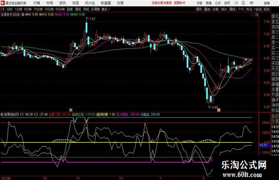The width and height of the screenshot is (279, 180).
Task: Open the 发现 menu
Action: 76,3
